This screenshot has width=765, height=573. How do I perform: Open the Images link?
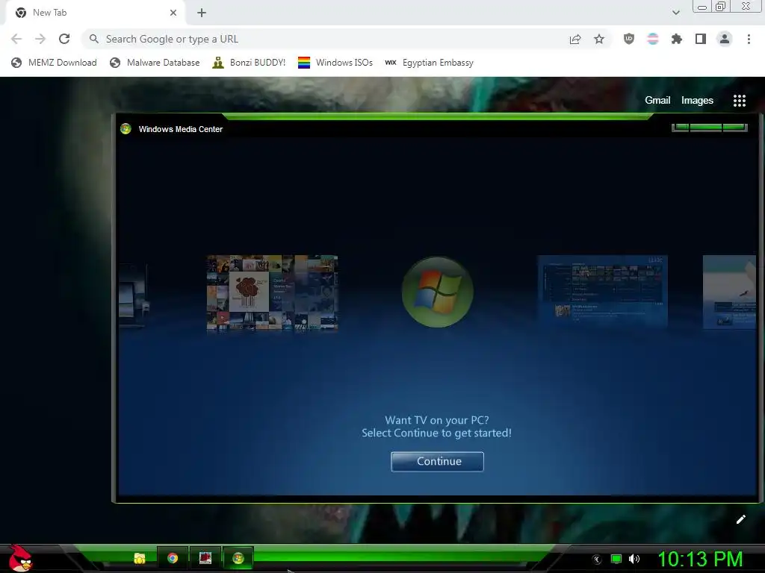[697, 101]
